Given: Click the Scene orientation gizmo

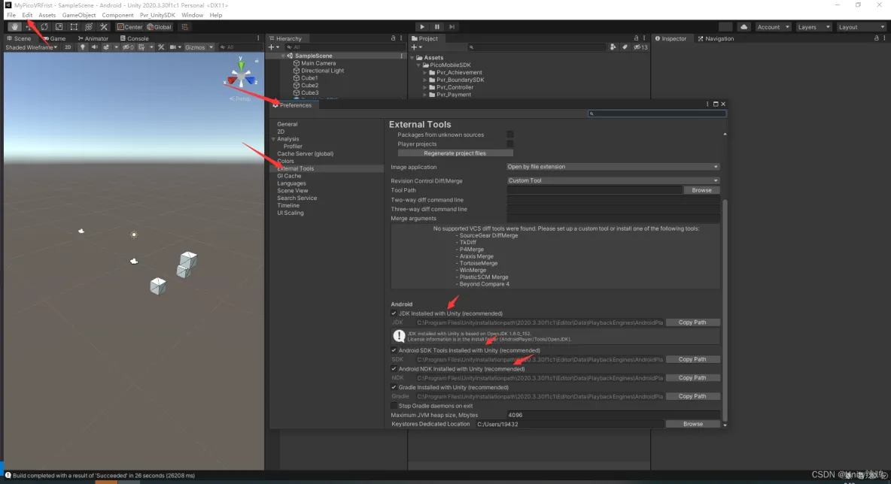Looking at the screenshot, I should [x=242, y=75].
